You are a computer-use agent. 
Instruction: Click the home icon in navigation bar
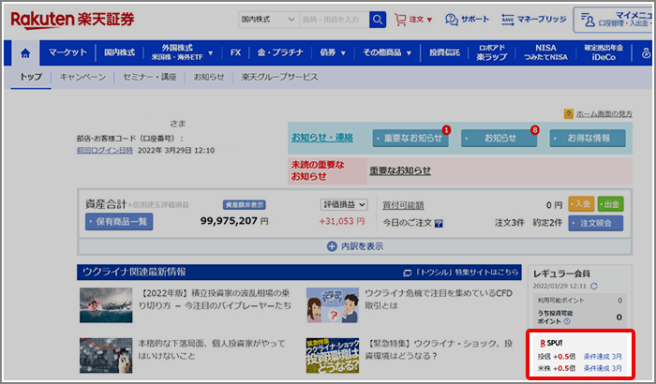coord(25,53)
